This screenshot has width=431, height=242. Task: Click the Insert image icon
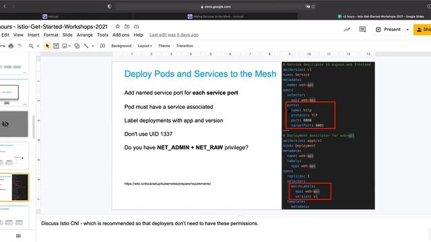pyautogui.click(x=65, y=46)
